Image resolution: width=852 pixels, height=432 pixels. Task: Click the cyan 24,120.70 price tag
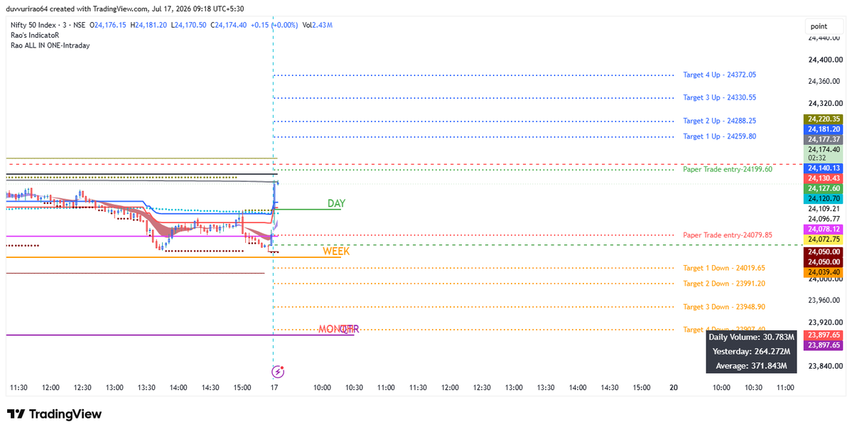(824, 198)
